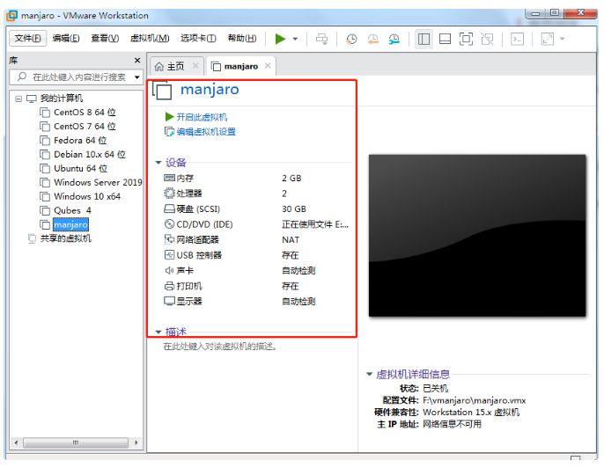Toggle the thumbnail bar view icon
The height and width of the screenshot is (468, 604).
(445, 39)
